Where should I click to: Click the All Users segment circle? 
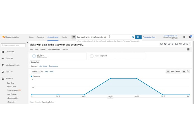tap(34, 56)
